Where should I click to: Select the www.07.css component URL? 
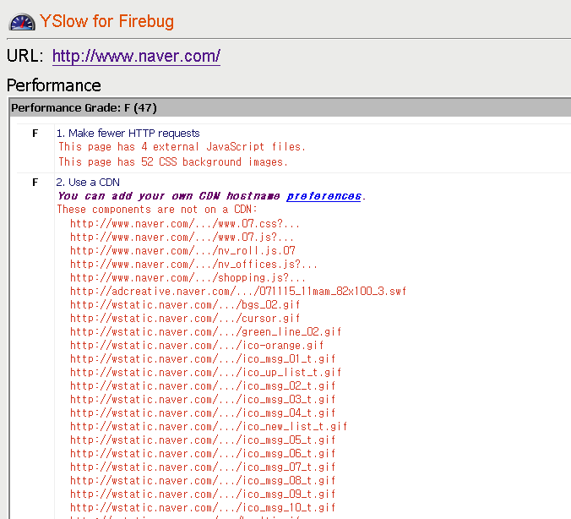185,223
